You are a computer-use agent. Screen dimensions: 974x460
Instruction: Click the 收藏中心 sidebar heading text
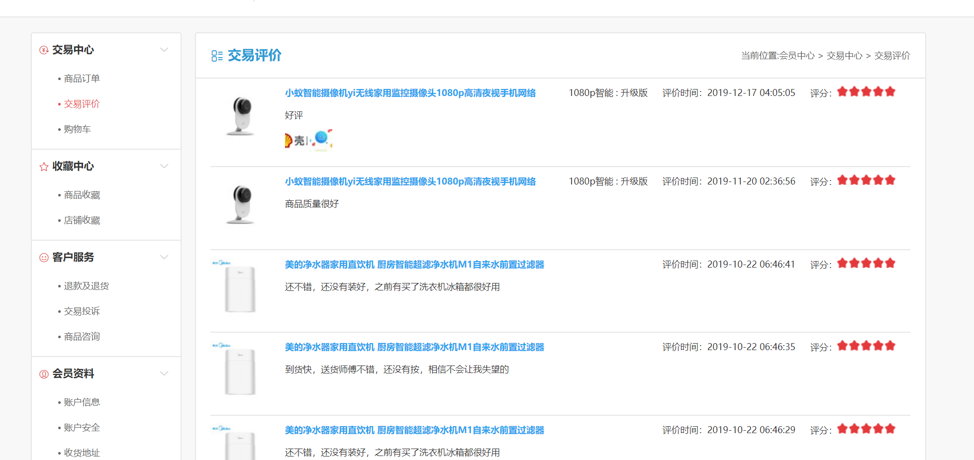(73, 166)
